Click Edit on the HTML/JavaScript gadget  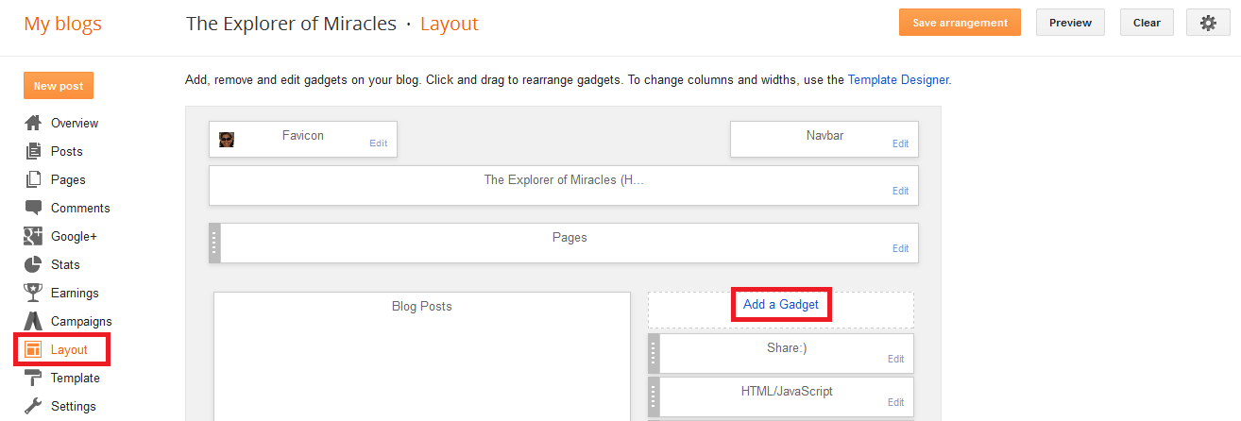point(895,402)
